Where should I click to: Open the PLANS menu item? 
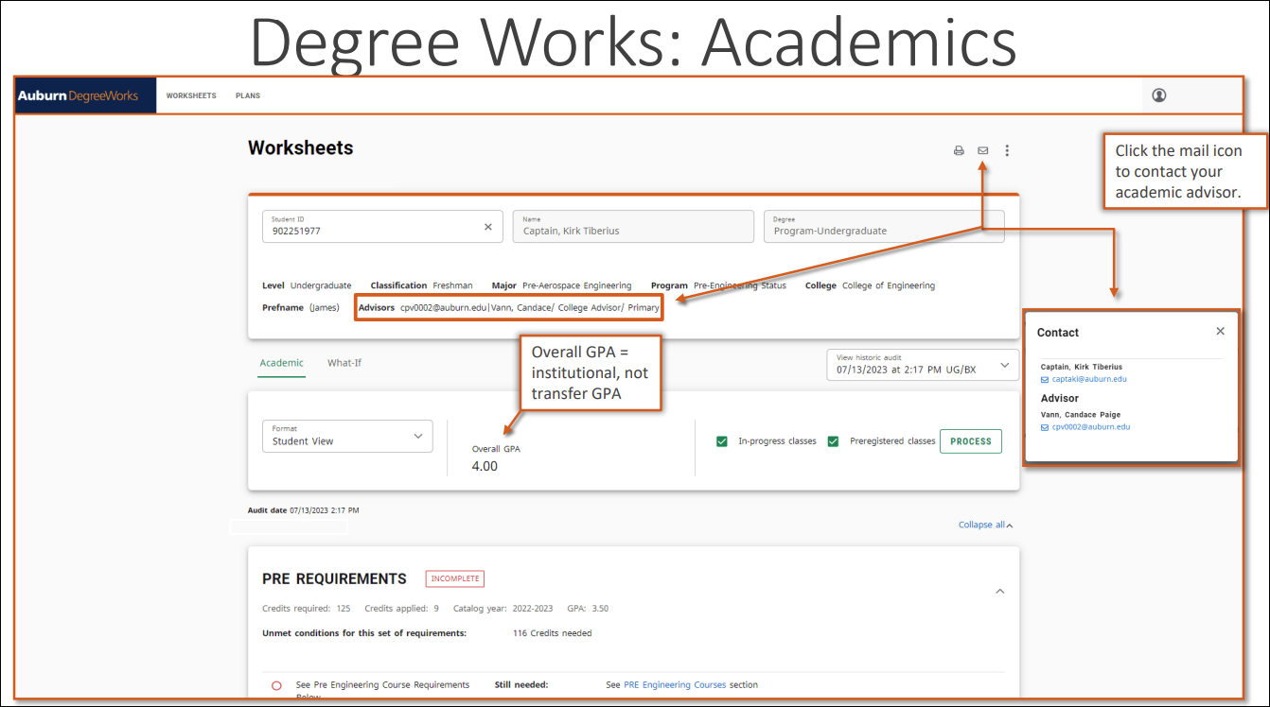(x=248, y=95)
